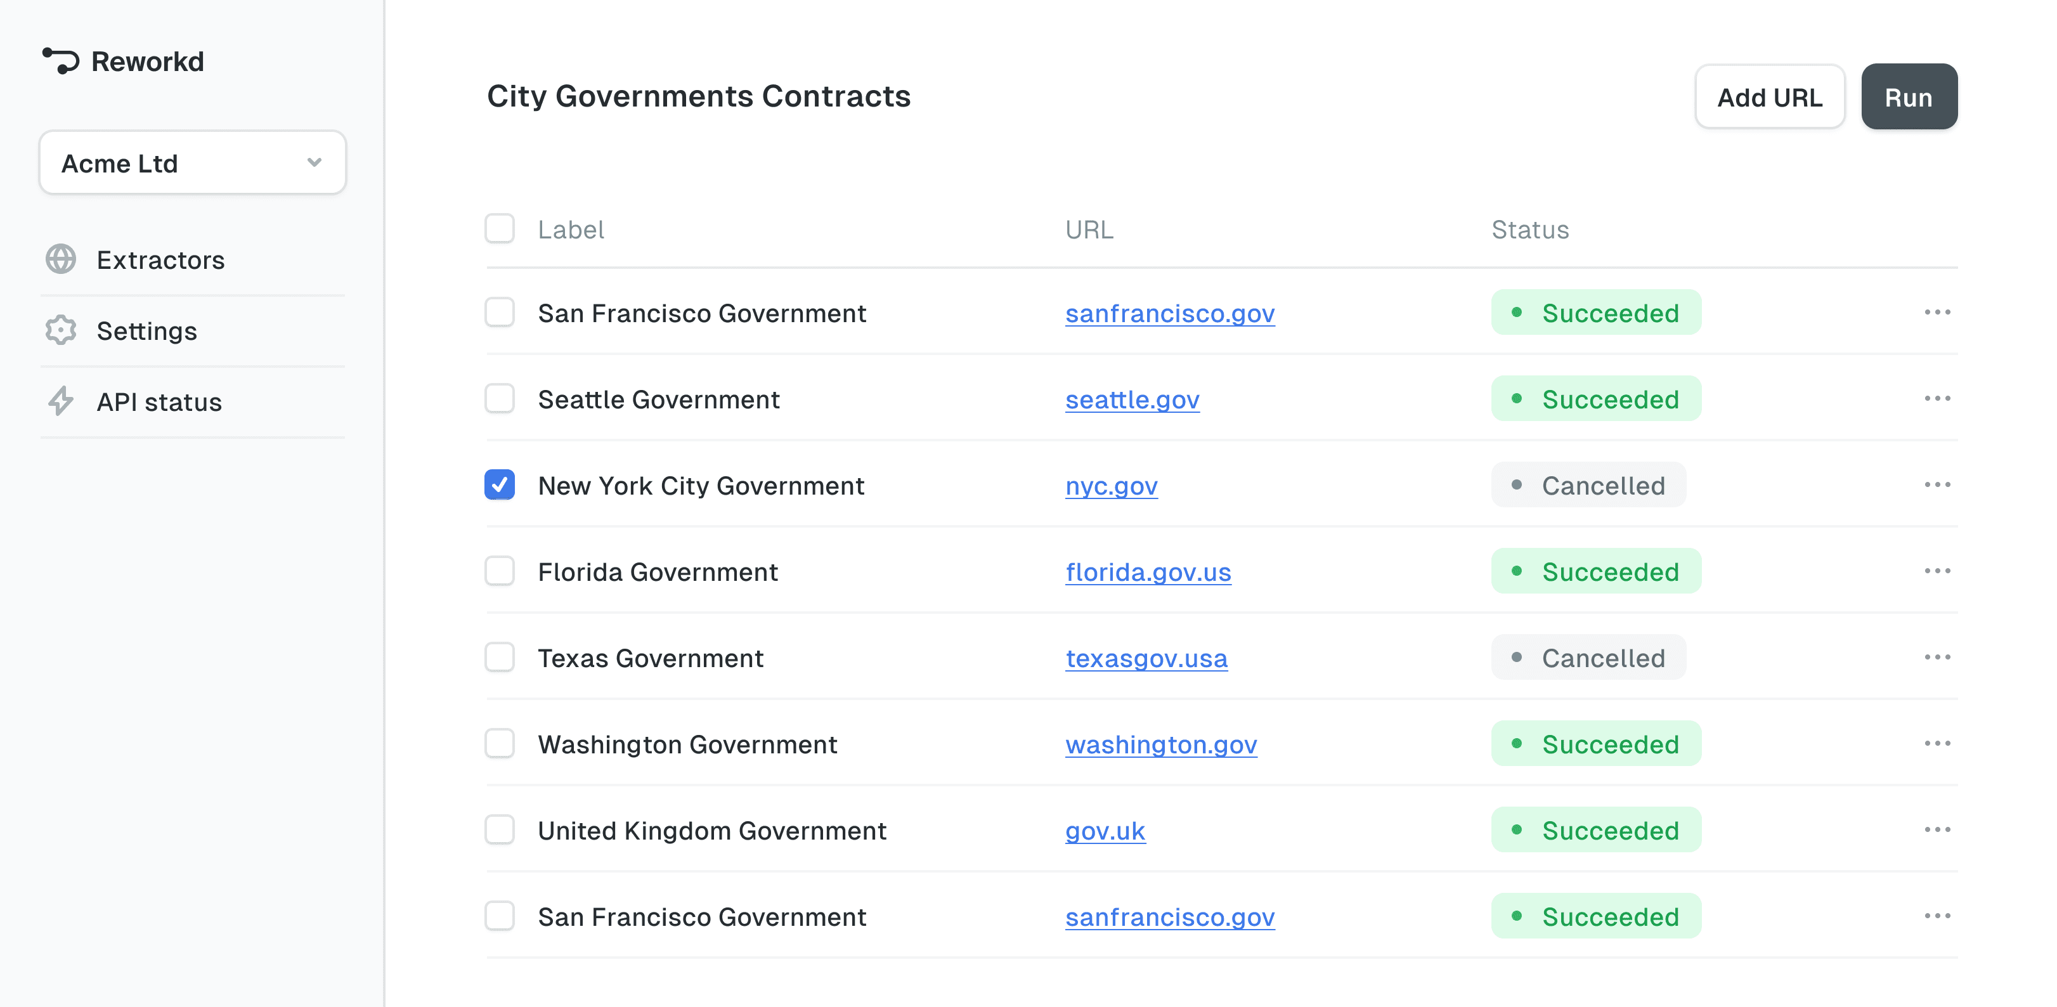The width and height of the screenshot is (2057, 1007).
Task: Go to Extractors in the sidebar
Action: pos(160,261)
